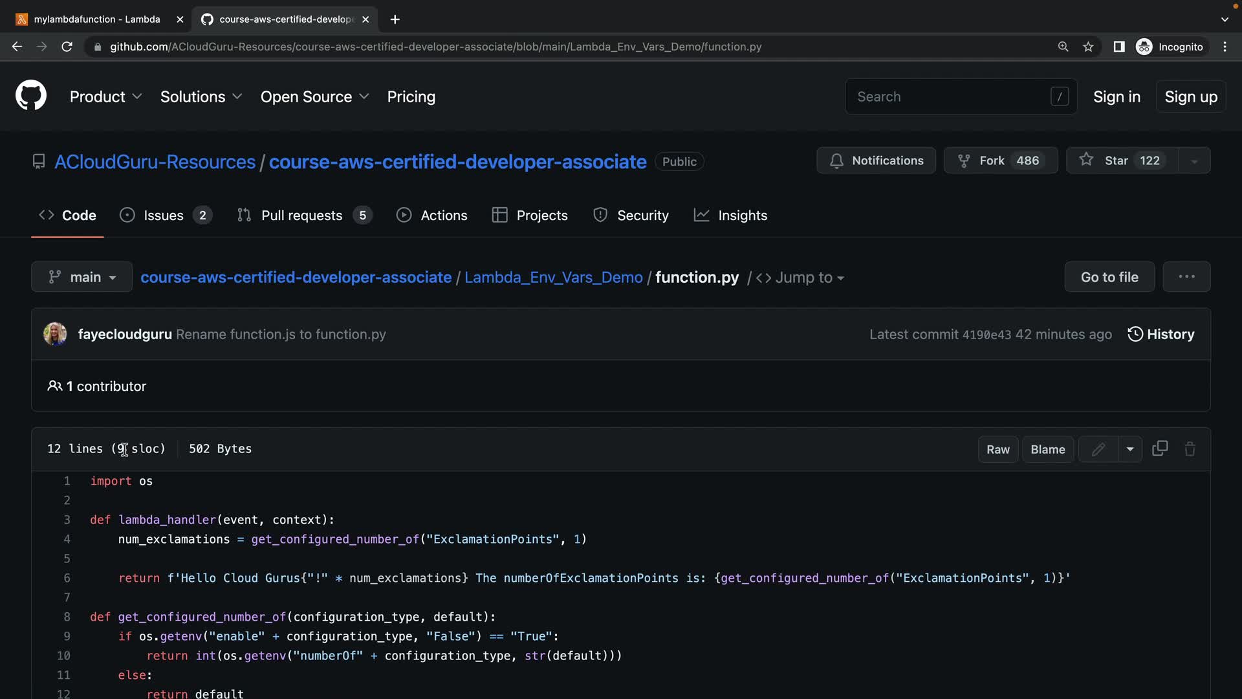This screenshot has height=699, width=1242.
Task: Click fayecloudguru's avatar image
Action: (55, 334)
